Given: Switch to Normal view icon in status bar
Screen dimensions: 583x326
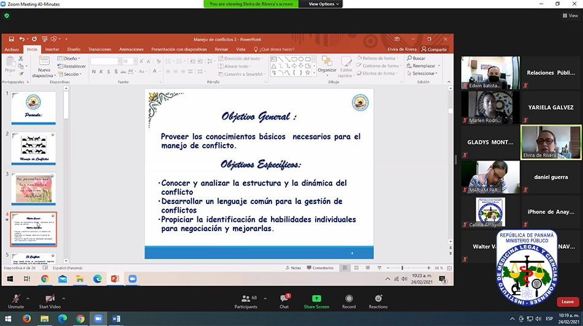Looking at the screenshot, I should (x=345, y=268).
